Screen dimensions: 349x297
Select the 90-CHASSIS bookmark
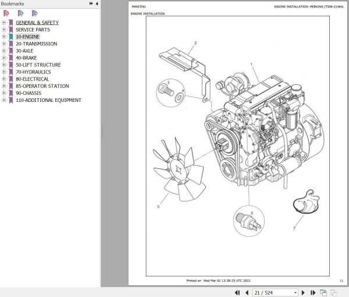click(x=29, y=93)
